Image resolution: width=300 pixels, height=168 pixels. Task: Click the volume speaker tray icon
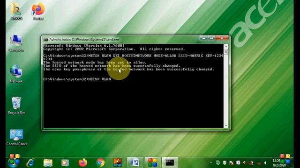(x=265, y=163)
